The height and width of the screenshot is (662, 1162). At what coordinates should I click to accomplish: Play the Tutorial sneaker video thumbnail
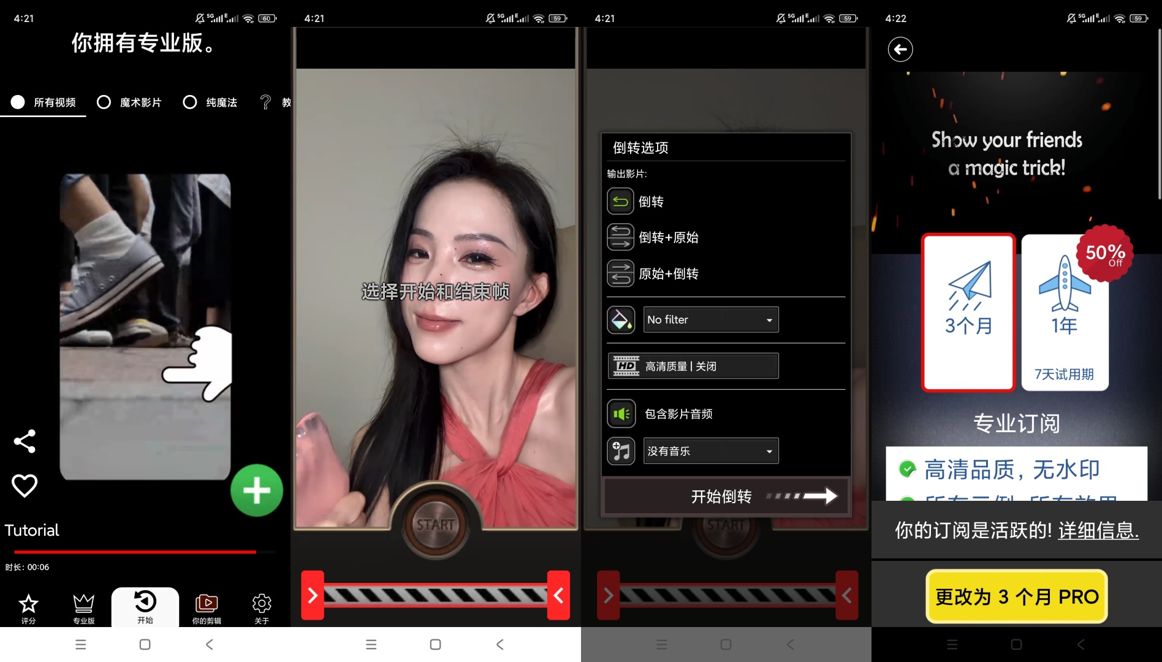click(145, 326)
